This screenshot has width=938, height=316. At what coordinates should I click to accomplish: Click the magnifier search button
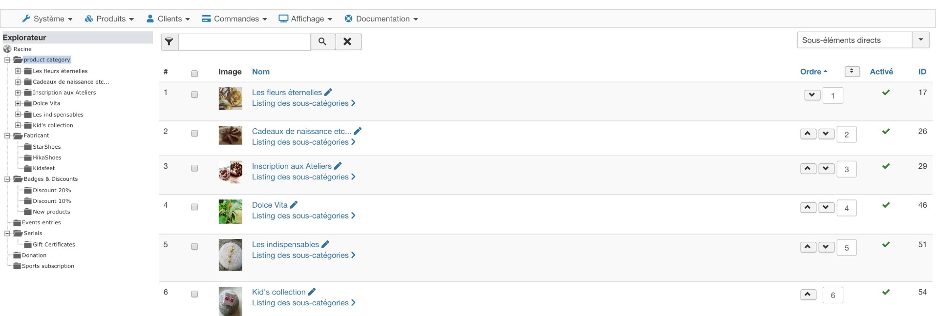coord(322,42)
